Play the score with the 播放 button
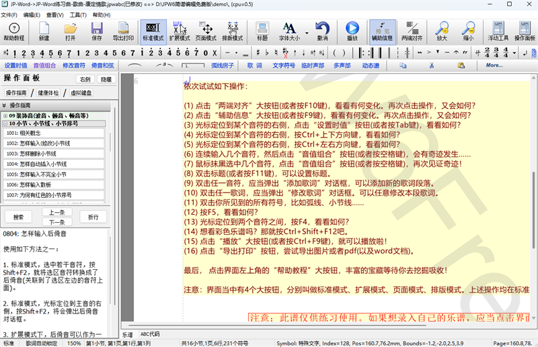The width and height of the screenshot is (538, 347). coord(352,31)
